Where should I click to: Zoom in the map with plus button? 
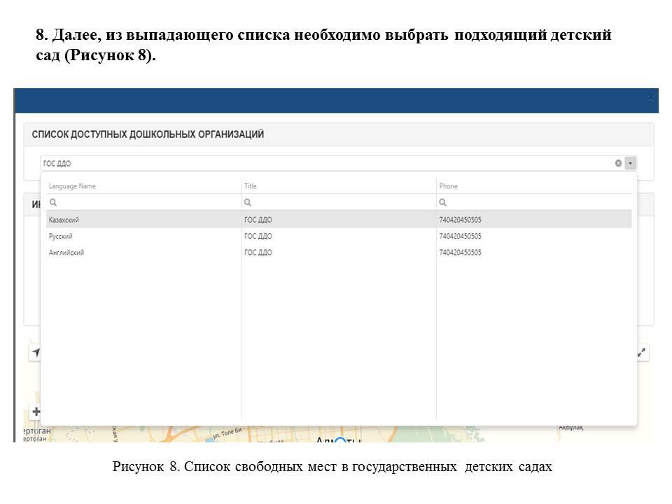[36, 412]
